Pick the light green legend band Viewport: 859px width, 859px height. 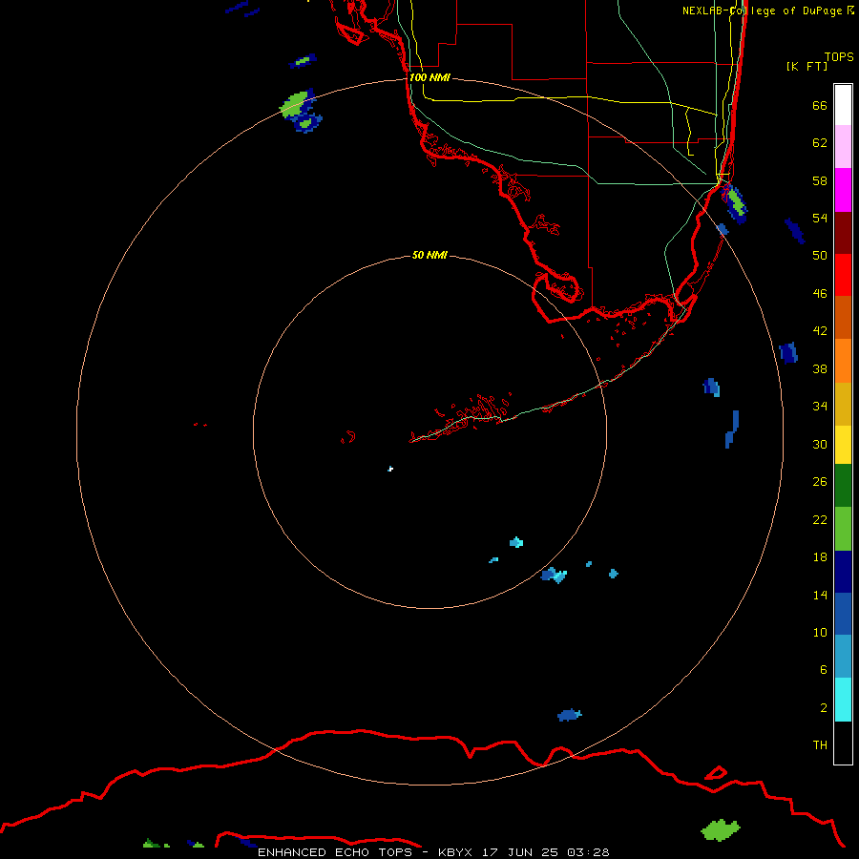click(843, 529)
